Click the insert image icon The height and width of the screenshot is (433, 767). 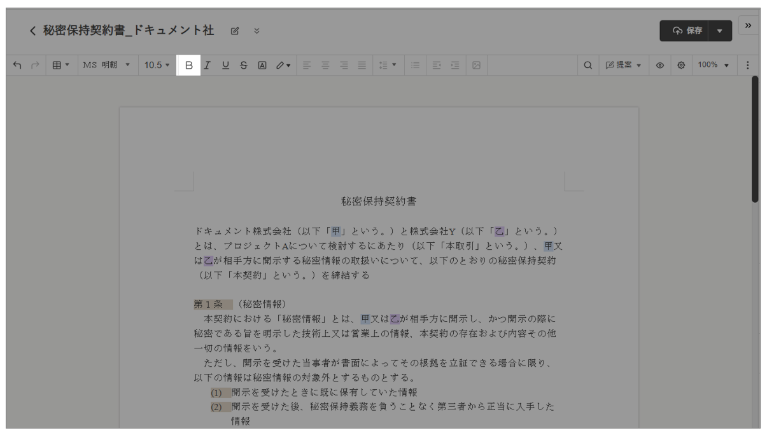tap(475, 65)
